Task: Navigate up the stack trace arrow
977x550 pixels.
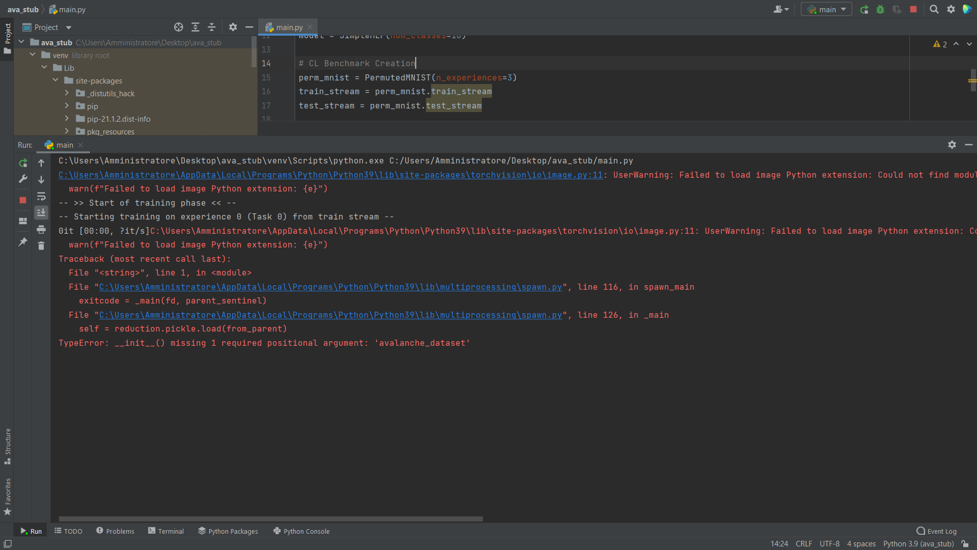Action: pos(41,163)
